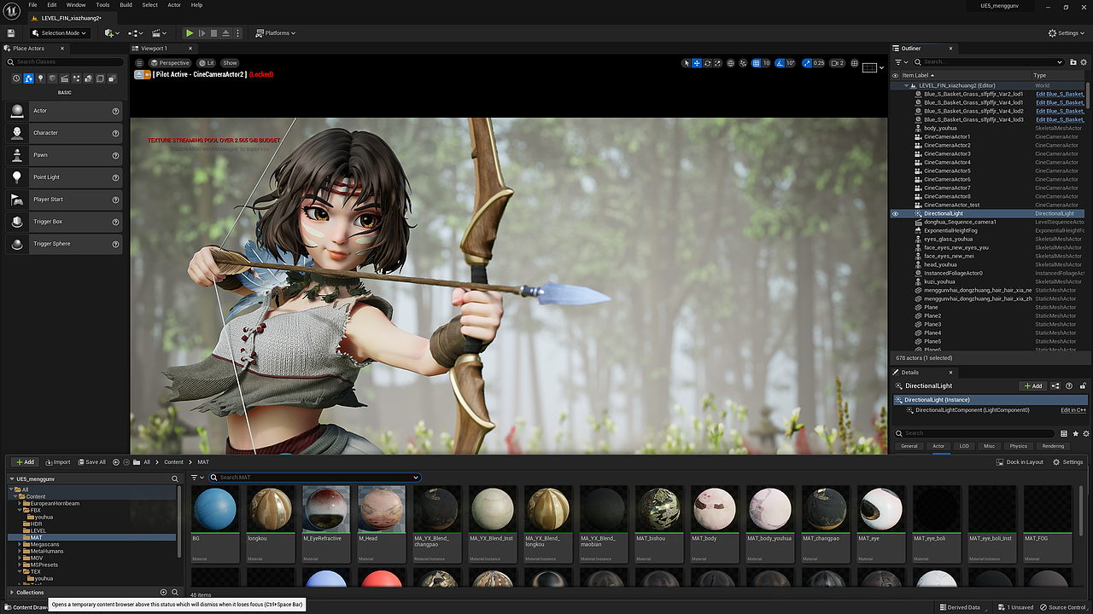
Task: Activate the Translate move tool
Action: [x=697, y=63]
